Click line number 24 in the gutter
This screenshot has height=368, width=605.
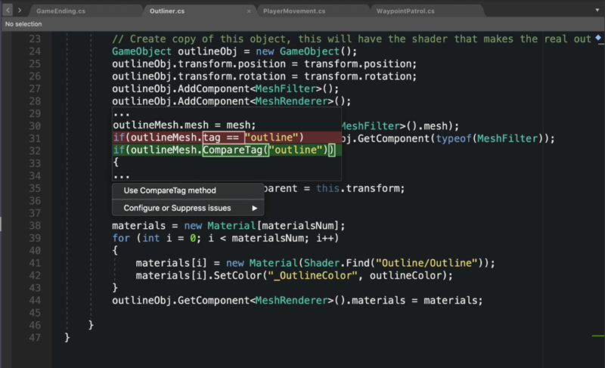(33, 51)
